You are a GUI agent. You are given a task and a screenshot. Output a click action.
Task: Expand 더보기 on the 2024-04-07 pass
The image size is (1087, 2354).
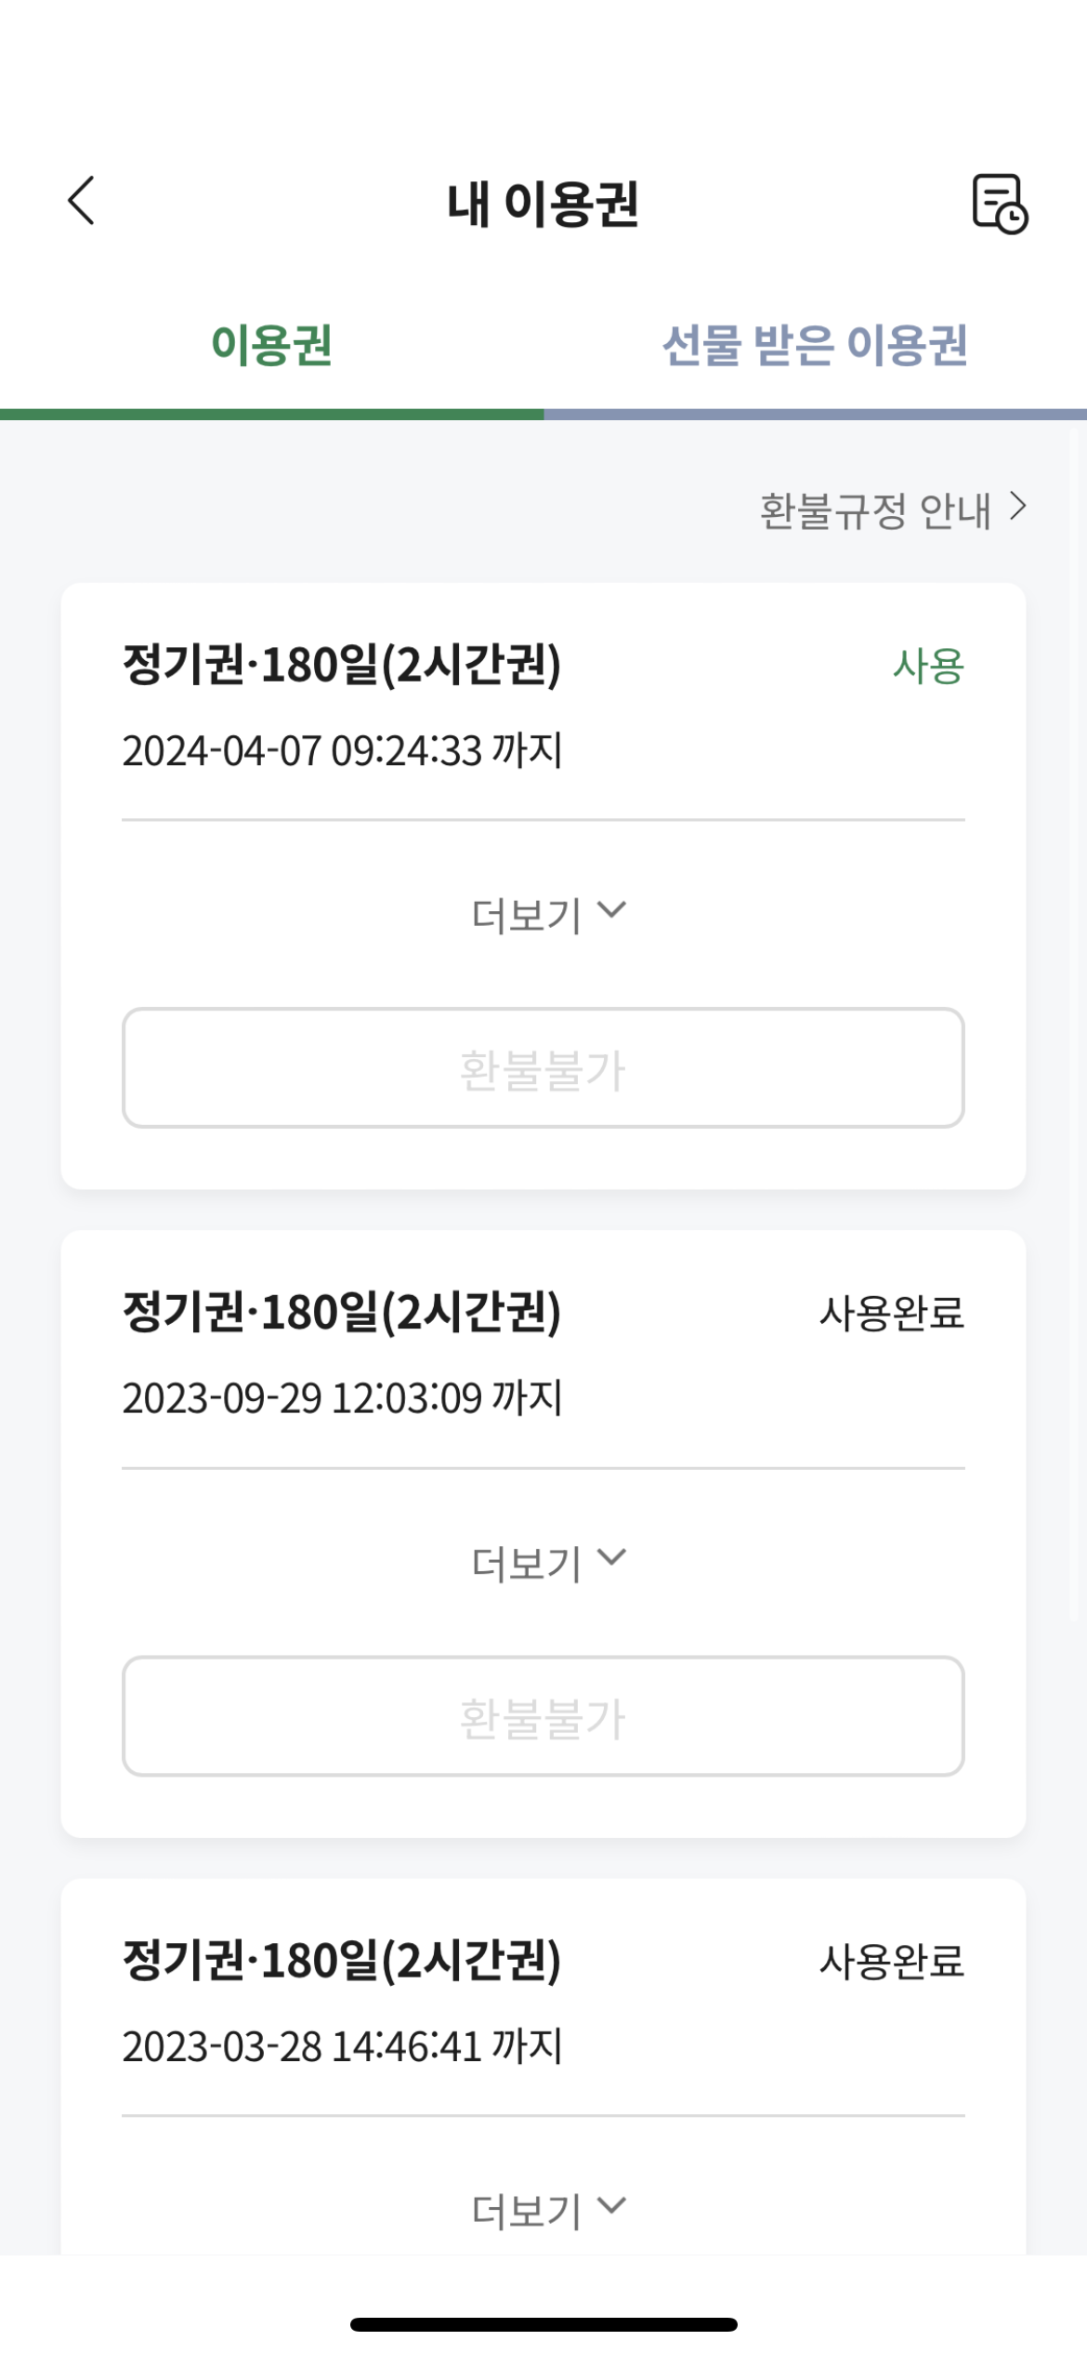tap(547, 915)
